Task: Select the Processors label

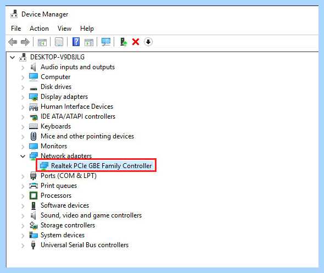Action: pos(56,196)
